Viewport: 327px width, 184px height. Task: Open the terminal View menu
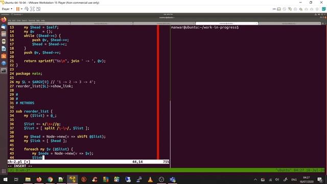pyautogui.click(x=19, y=20)
